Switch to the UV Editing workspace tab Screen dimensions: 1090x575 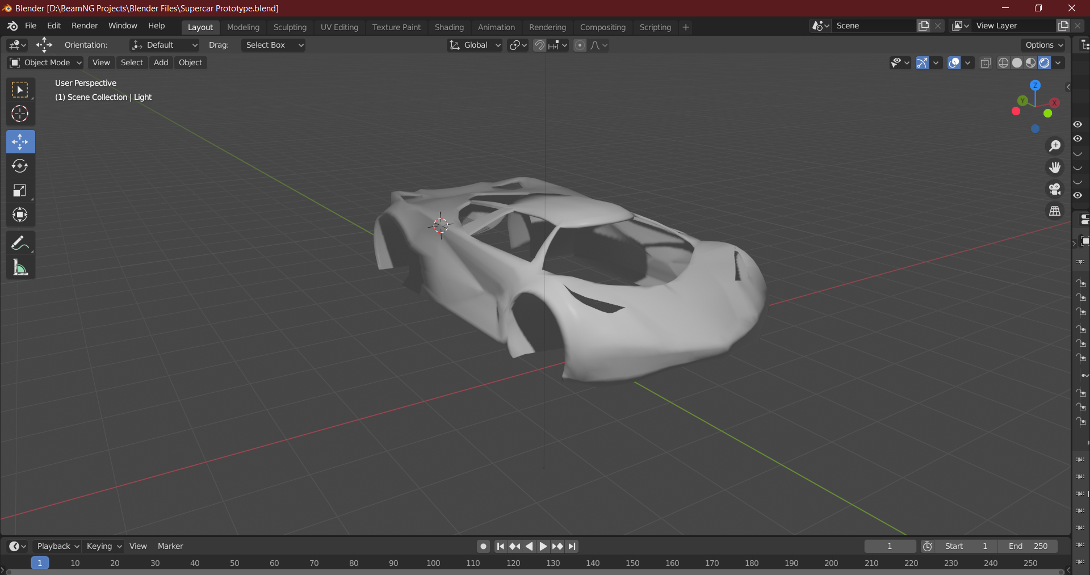pos(339,27)
